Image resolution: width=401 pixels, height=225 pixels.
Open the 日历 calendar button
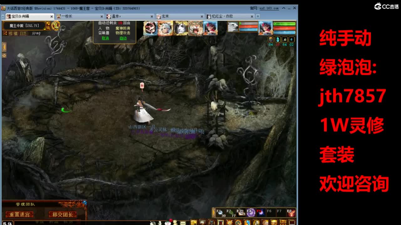(x=23, y=33)
